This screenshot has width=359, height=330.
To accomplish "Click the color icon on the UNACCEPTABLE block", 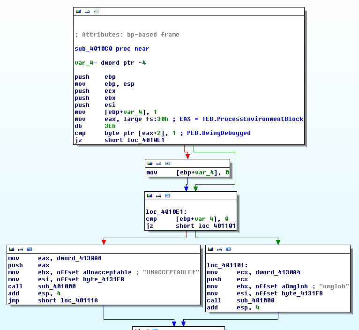I will coord(11,249).
